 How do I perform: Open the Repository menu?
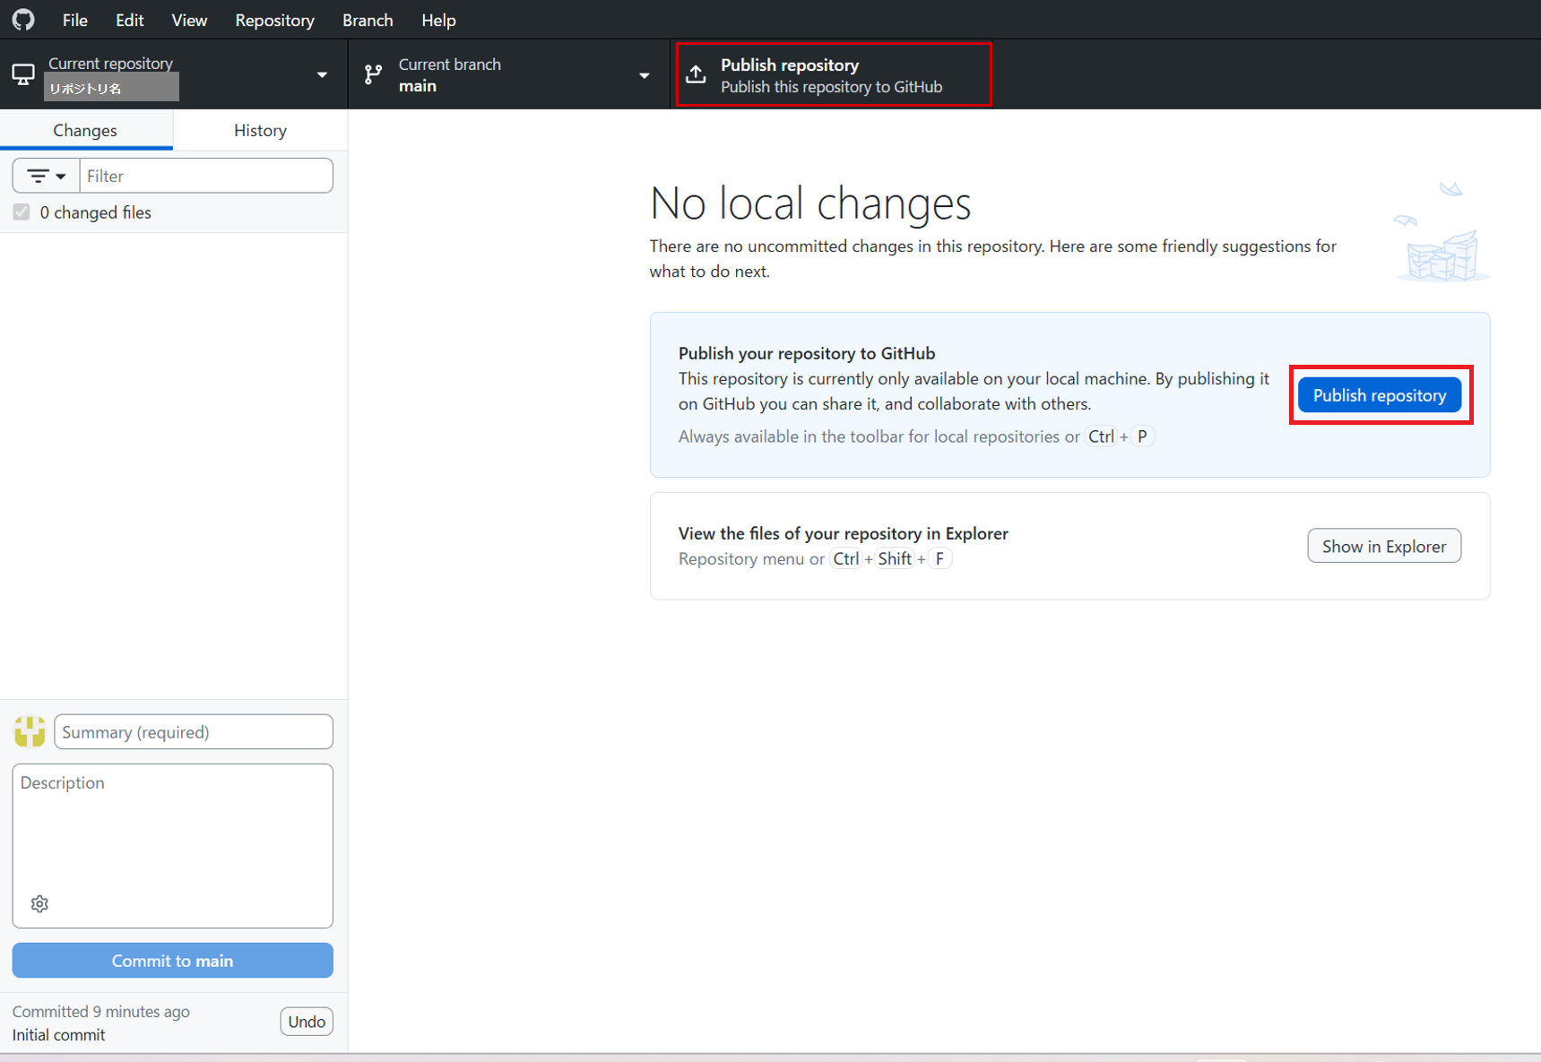274,20
